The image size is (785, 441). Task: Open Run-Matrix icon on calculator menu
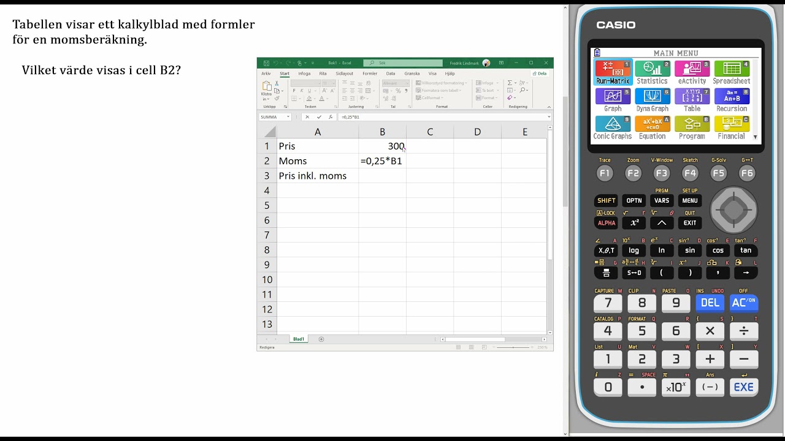(x=613, y=73)
